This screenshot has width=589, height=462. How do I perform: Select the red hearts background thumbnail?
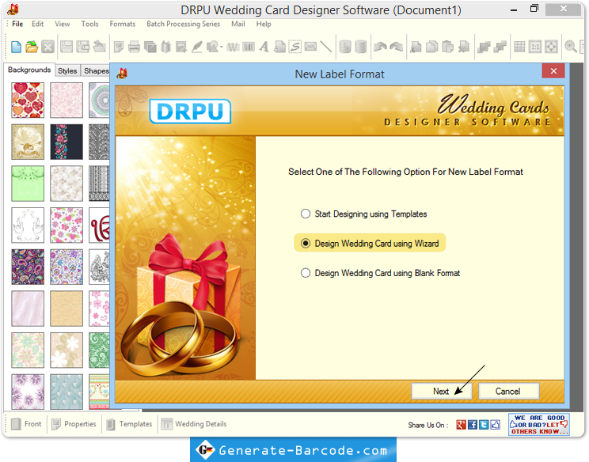28,100
